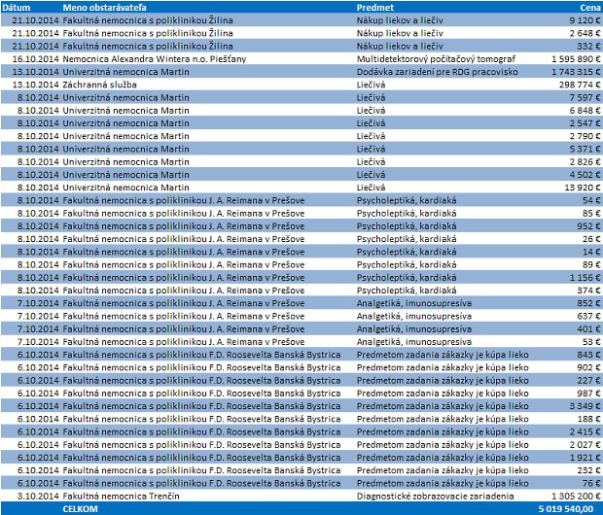Click the price 13 920 €
This screenshot has width=603, height=515.
[x=583, y=188]
